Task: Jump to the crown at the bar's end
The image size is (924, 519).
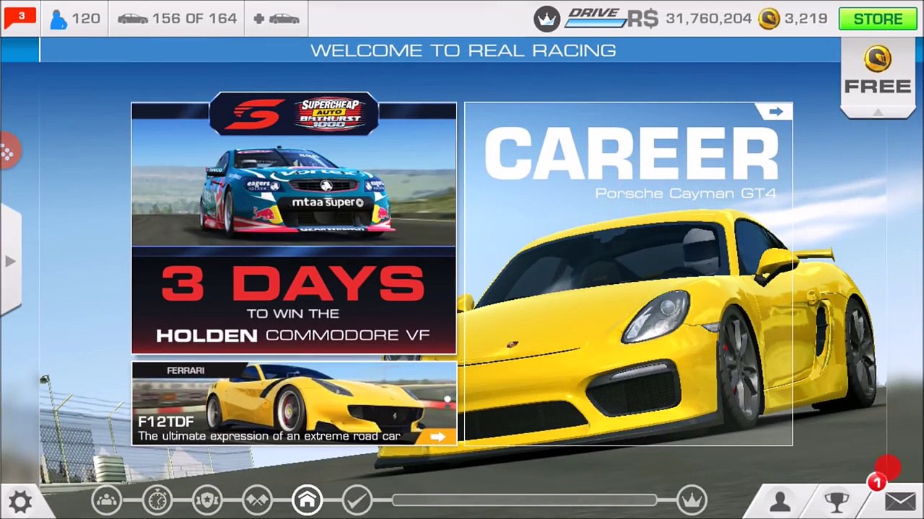Action: (x=692, y=499)
